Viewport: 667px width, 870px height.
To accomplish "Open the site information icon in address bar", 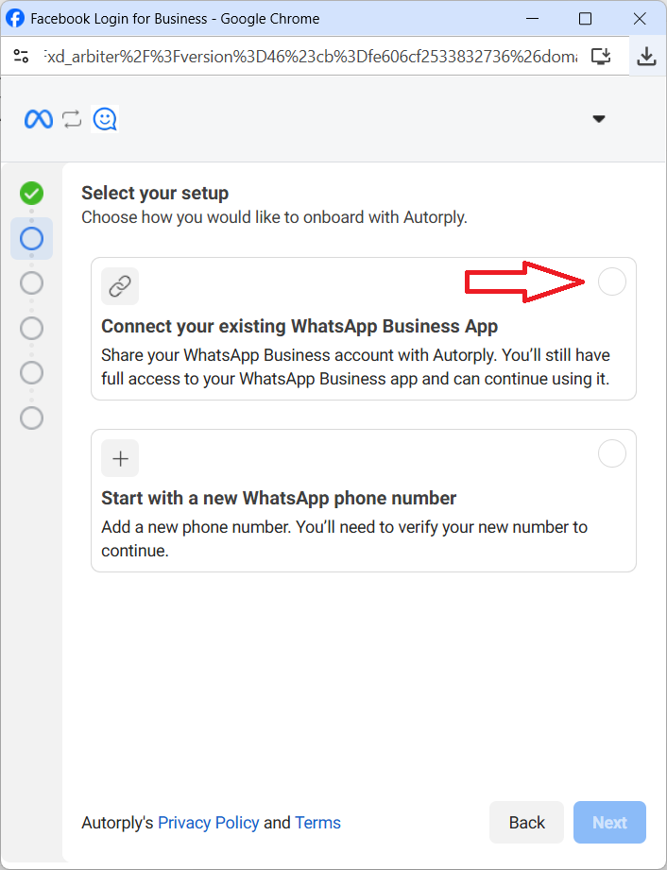I will tap(21, 56).
